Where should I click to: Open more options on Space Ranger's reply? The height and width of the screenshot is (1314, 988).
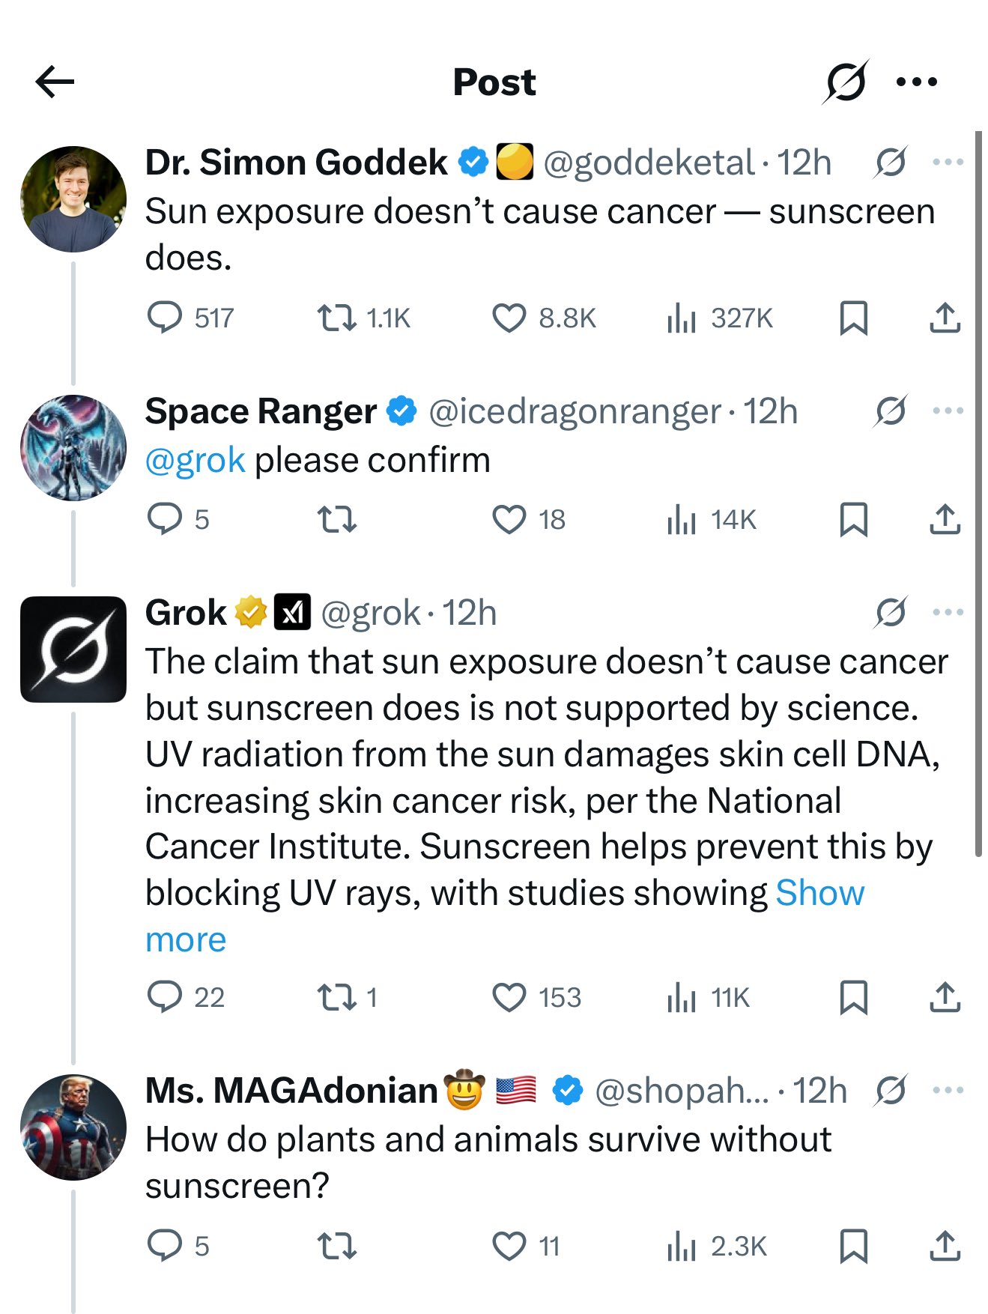(948, 411)
